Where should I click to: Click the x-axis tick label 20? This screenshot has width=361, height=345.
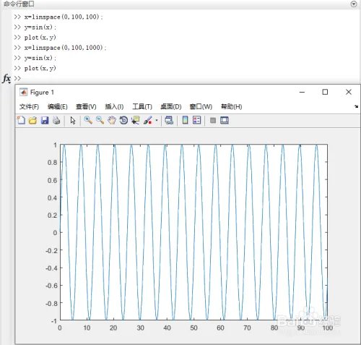tap(113, 328)
